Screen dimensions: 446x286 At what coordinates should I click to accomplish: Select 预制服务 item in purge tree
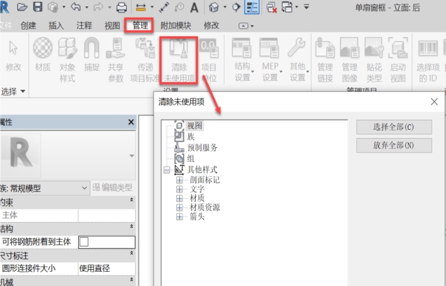(x=202, y=147)
